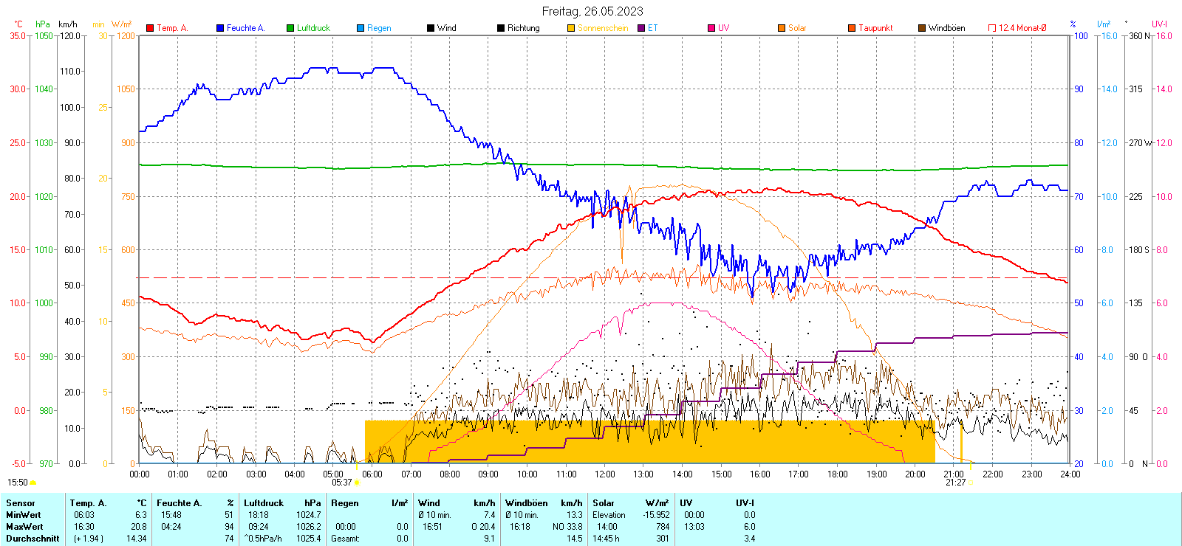Click the green Luftdruck legend square
This screenshot has height=546, width=1182.
[290, 28]
